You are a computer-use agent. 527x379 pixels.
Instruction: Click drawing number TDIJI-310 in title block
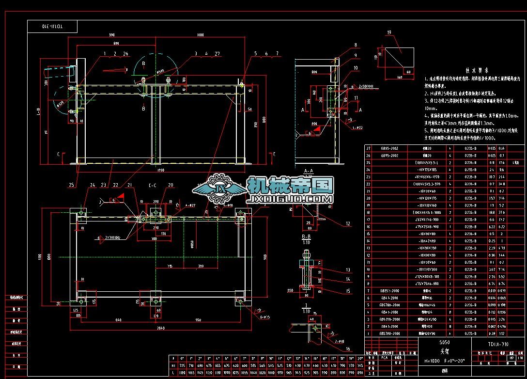[499, 343]
